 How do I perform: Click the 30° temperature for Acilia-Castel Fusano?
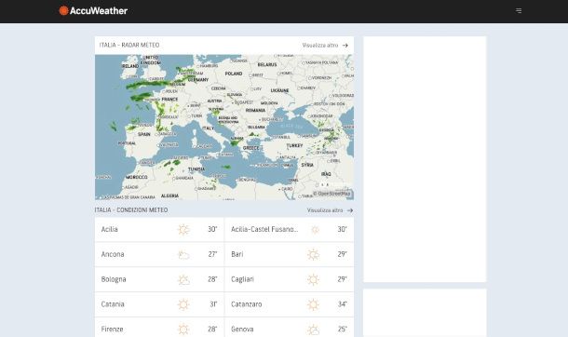point(342,229)
